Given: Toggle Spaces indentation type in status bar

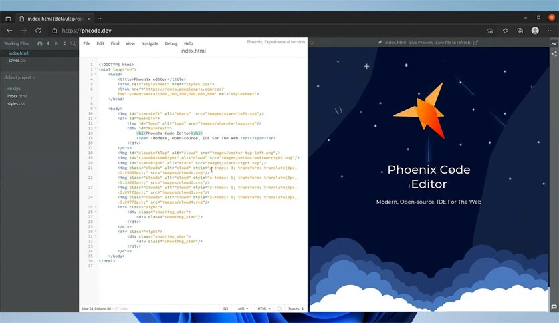Looking at the screenshot, I should [x=294, y=308].
